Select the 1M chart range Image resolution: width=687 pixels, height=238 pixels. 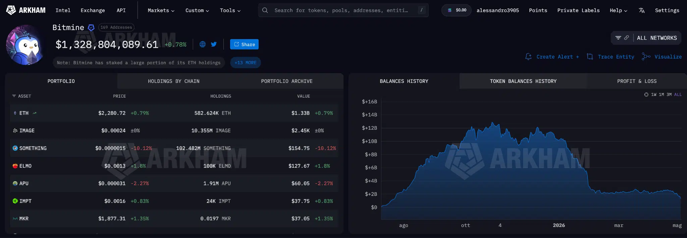click(x=662, y=95)
